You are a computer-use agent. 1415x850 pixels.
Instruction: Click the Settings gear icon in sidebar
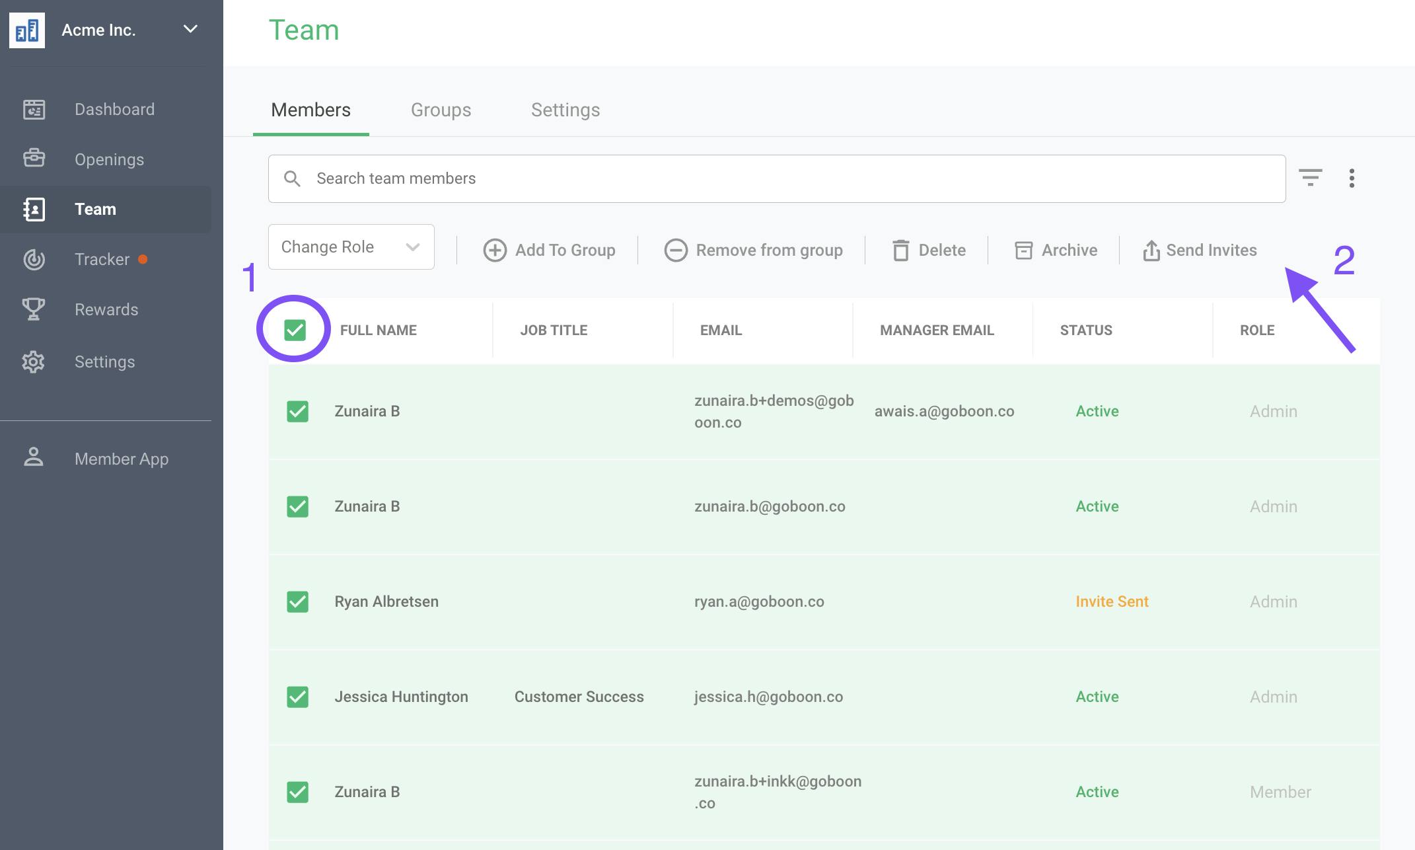click(x=34, y=362)
